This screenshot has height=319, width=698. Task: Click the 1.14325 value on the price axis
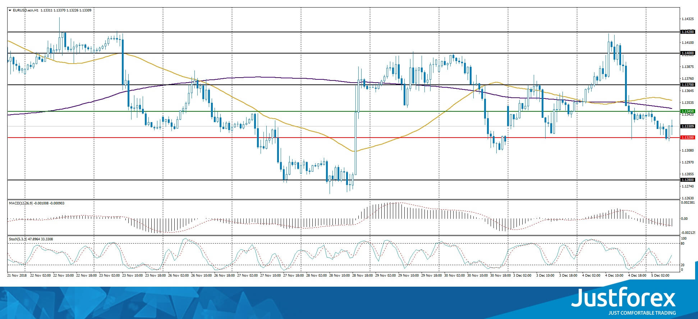tap(688, 19)
